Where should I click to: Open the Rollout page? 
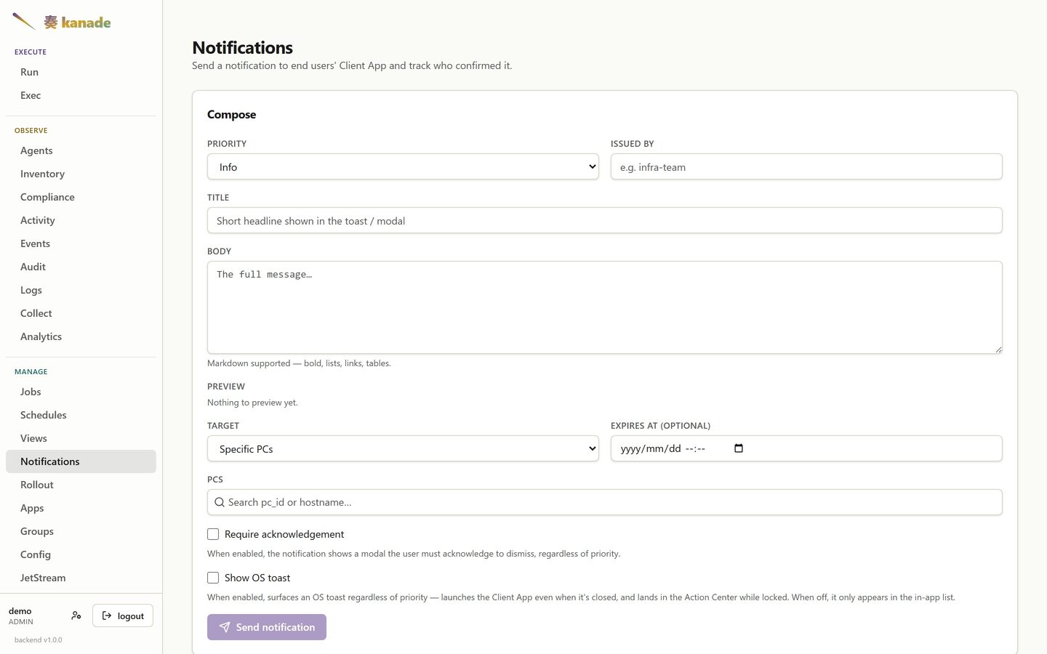(x=81, y=485)
